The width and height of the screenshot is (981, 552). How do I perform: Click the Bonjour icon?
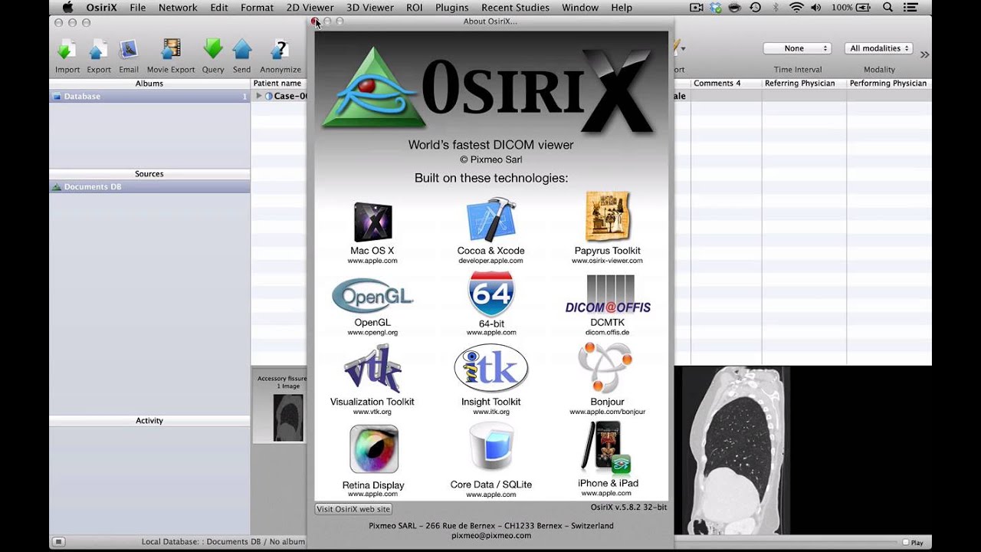tap(606, 369)
